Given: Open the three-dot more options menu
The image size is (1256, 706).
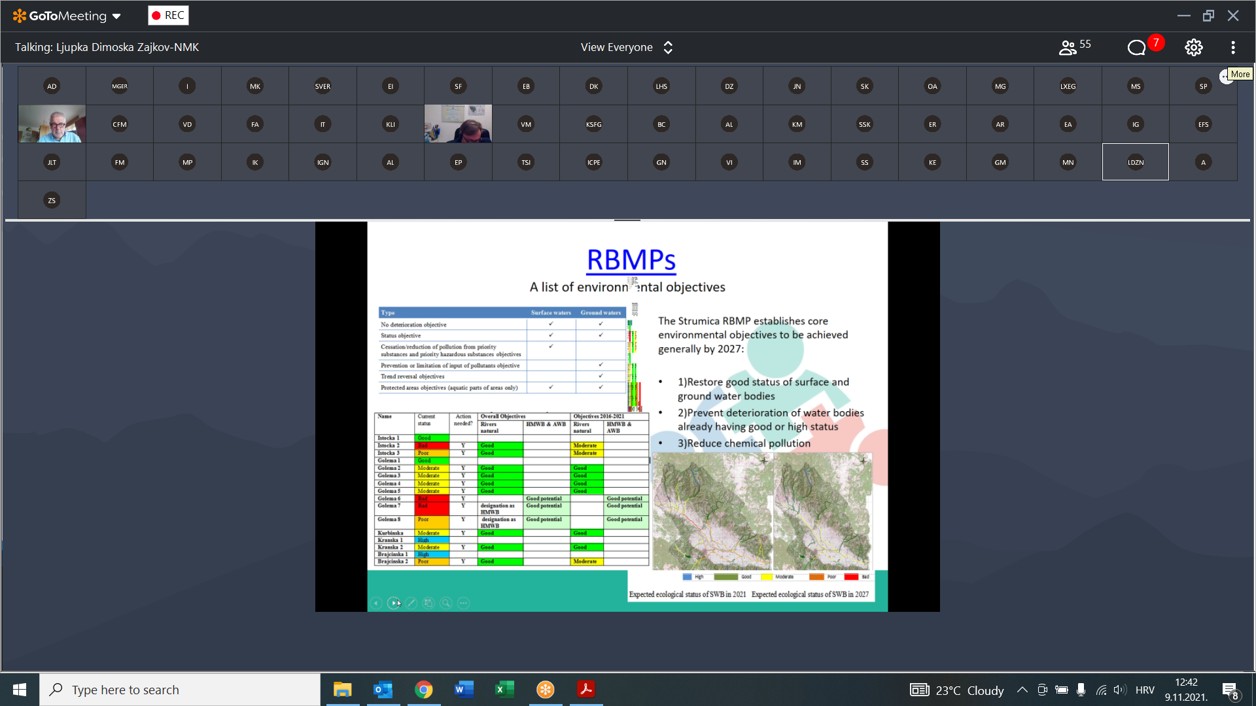Looking at the screenshot, I should [1232, 47].
